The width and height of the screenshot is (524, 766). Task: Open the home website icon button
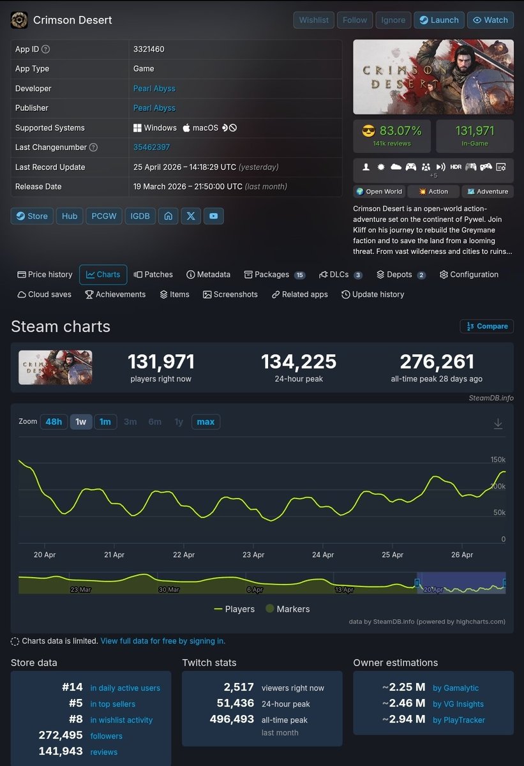(168, 216)
